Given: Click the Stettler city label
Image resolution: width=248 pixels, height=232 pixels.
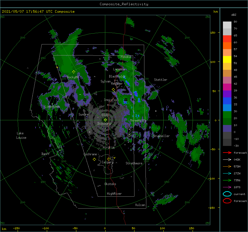Looking at the screenshot, I should pyautogui.click(x=161, y=80).
